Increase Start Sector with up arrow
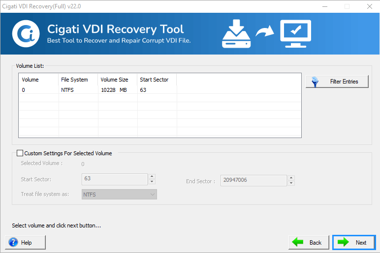The width and height of the screenshot is (380, 253). click(152, 176)
